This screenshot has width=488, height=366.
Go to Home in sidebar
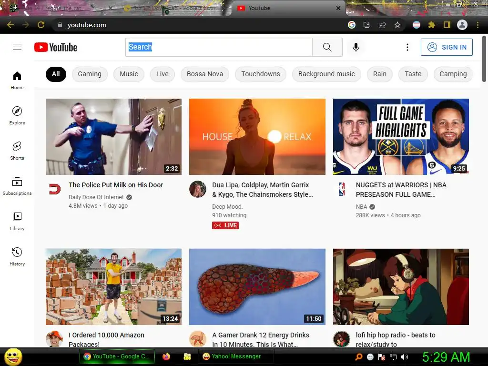[17, 80]
